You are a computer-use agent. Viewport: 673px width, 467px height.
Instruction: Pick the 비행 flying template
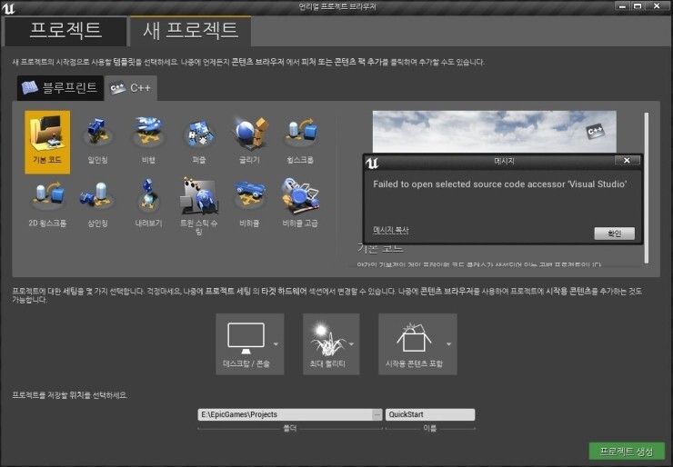pos(148,142)
